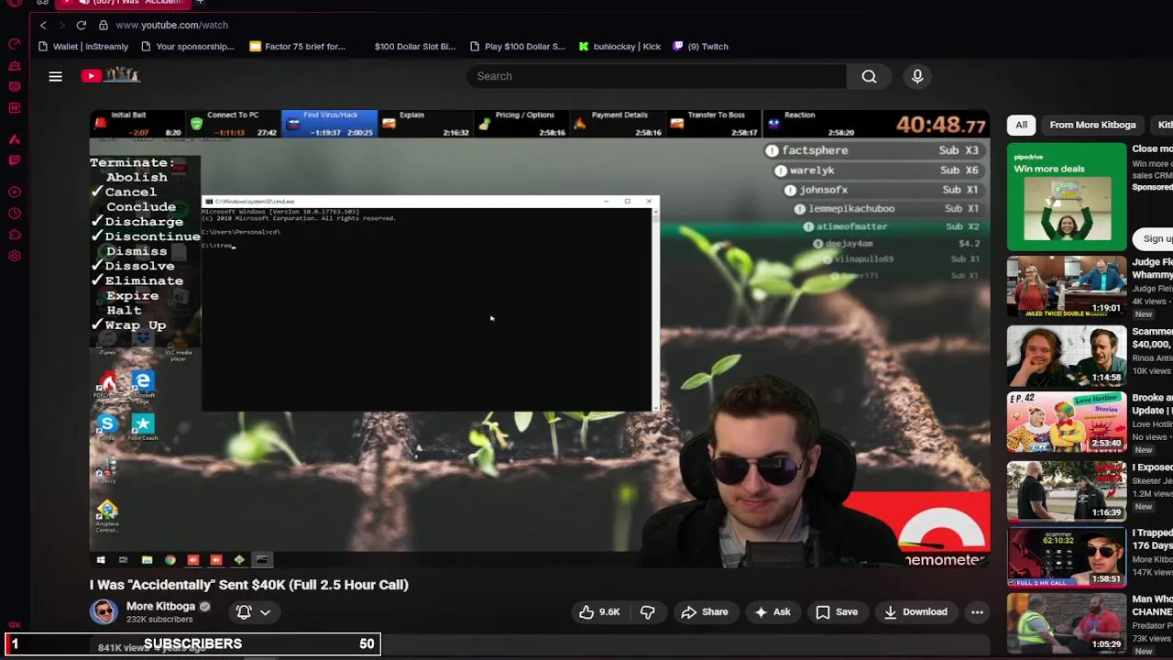Open the 1:05:29 video thumbnail
Viewport: 1173px width, 660px height.
[1067, 624]
